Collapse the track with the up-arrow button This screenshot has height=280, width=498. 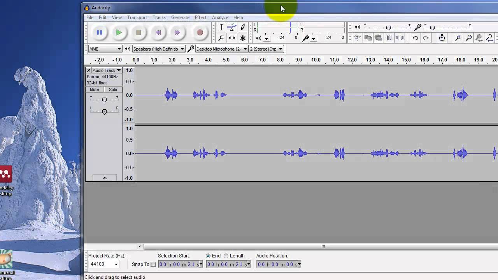(104, 178)
